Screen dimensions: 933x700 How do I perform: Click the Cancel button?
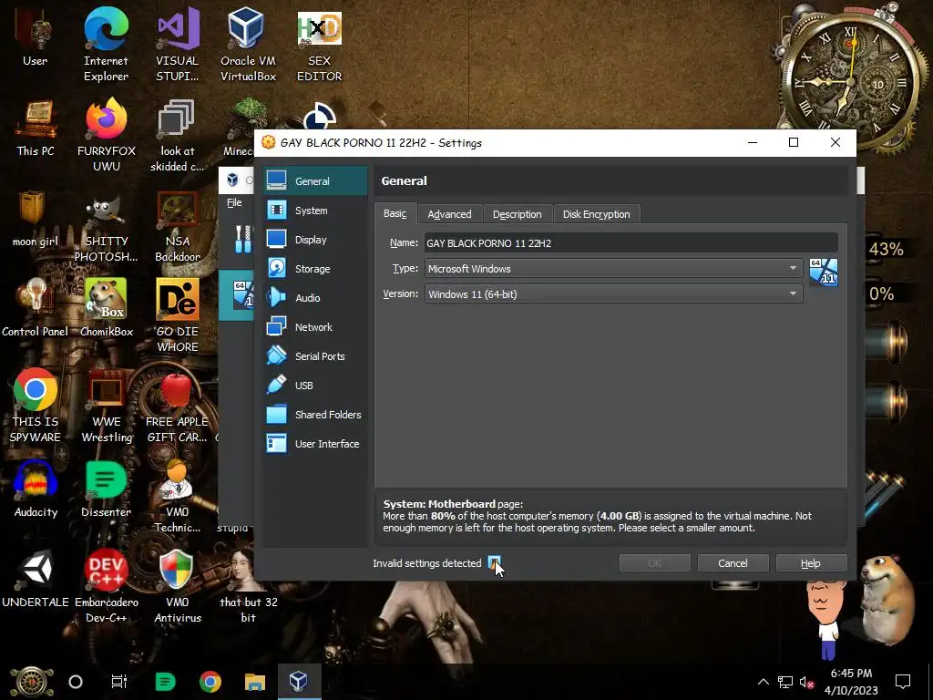pos(733,563)
